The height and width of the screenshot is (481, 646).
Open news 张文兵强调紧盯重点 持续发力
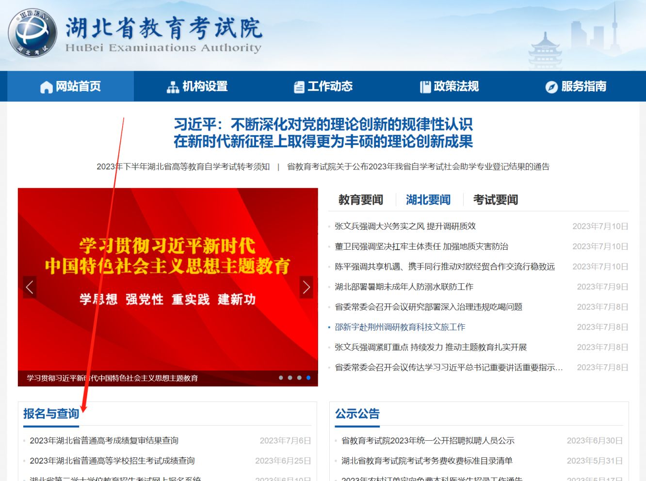click(x=431, y=348)
